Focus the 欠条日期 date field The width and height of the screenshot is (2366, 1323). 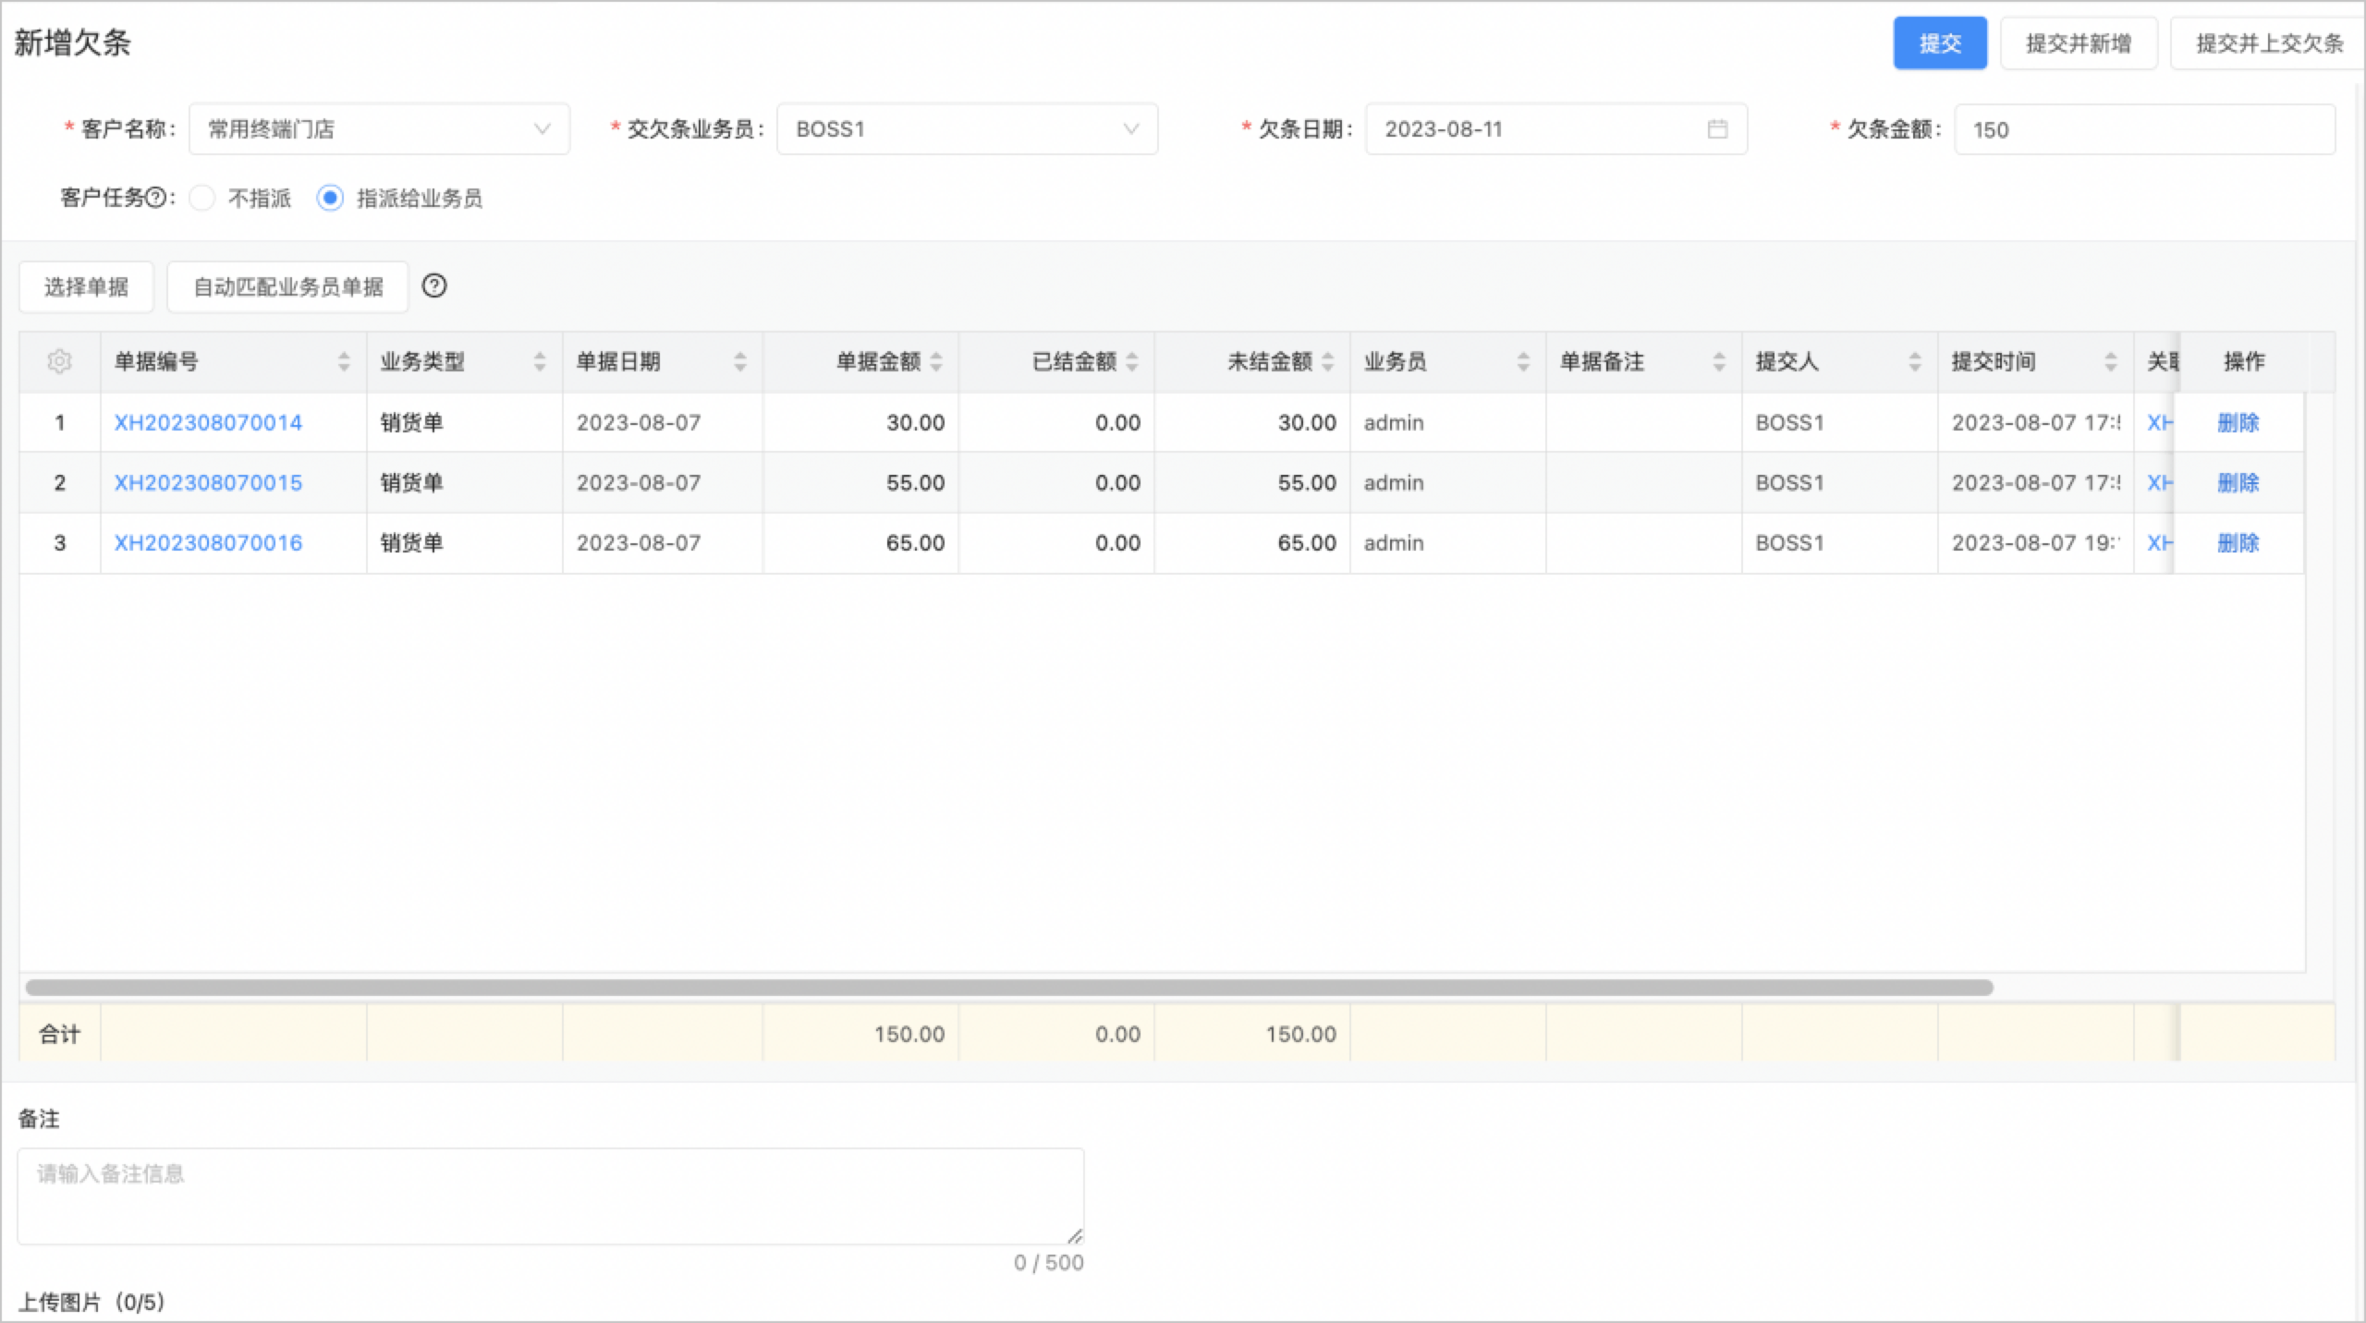pos(1555,129)
